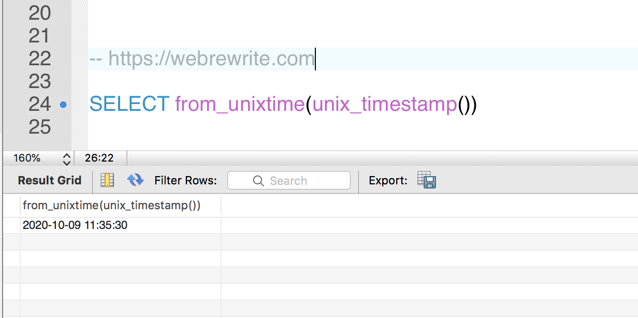Click the zoom stepper arrows beside 160%

[x=66, y=158]
